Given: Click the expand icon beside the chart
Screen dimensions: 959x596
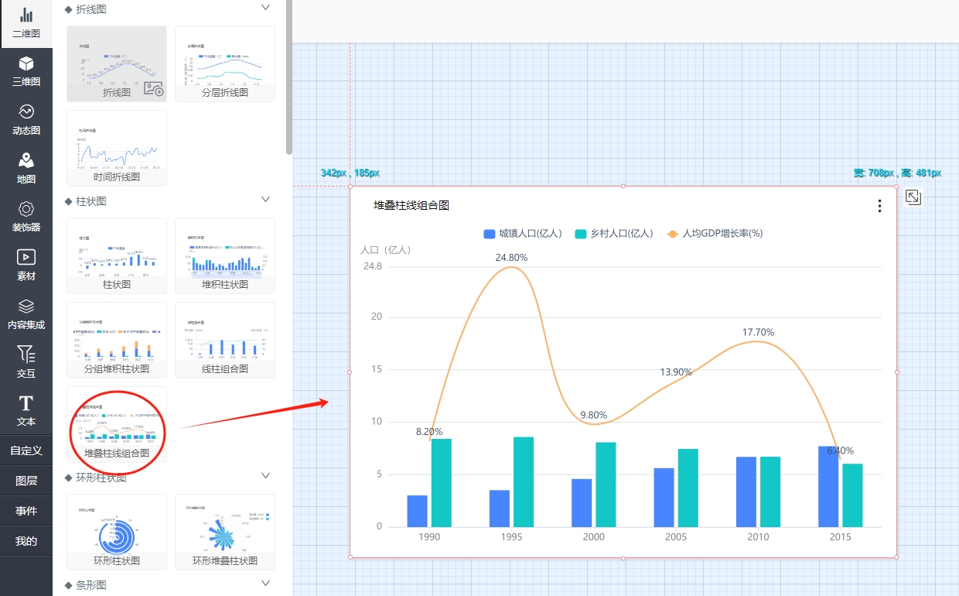Looking at the screenshot, I should click(x=913, y=197).
